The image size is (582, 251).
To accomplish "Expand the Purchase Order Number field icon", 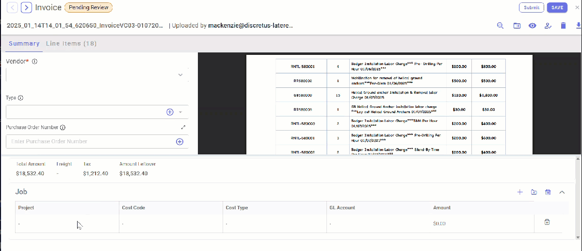I will tap(183, 127).
